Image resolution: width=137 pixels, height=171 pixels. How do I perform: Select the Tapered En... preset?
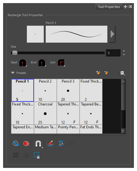pyautogui.click(x=23, y=129)
